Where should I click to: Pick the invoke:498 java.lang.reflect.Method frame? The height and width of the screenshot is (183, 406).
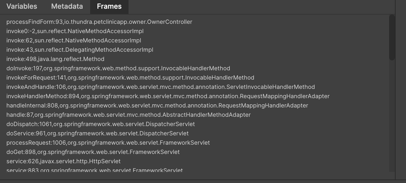pos(55,59)
